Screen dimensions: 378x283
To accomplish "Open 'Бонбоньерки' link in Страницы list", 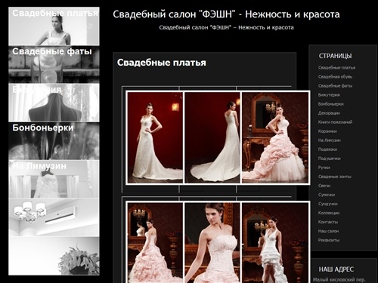I will point(330,104).
